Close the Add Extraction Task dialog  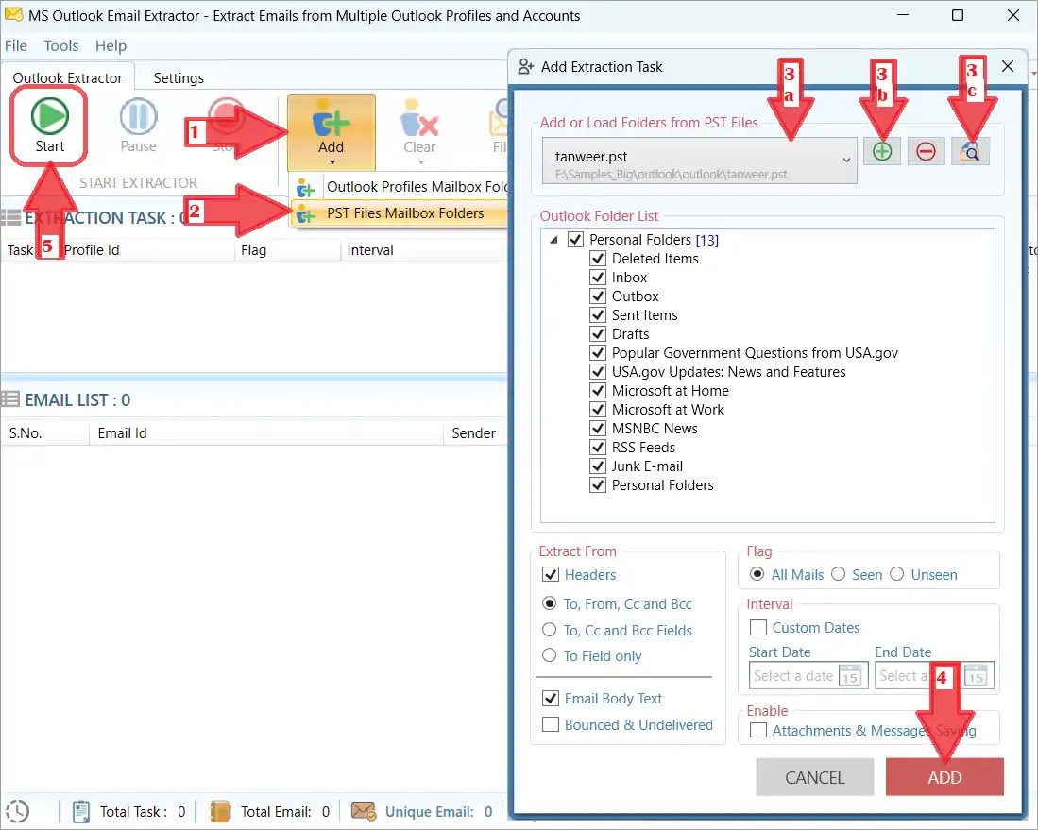tap(1008, 66)
